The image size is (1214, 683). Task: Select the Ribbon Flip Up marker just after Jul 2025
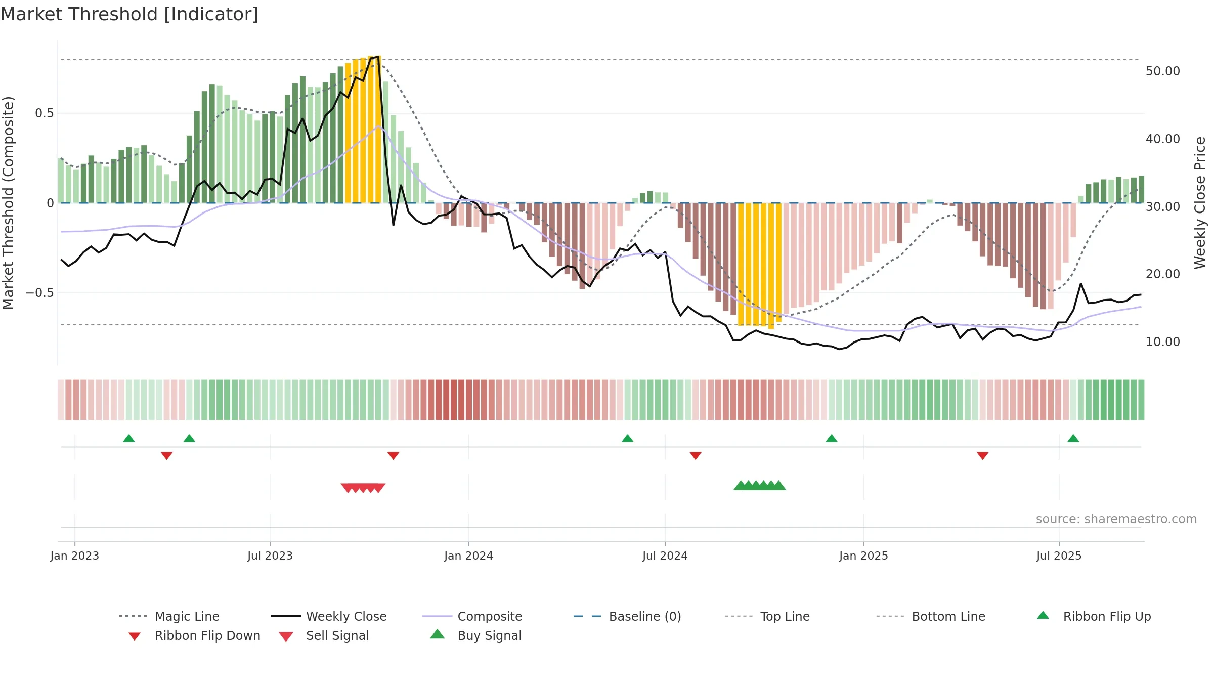(1073, 438)
